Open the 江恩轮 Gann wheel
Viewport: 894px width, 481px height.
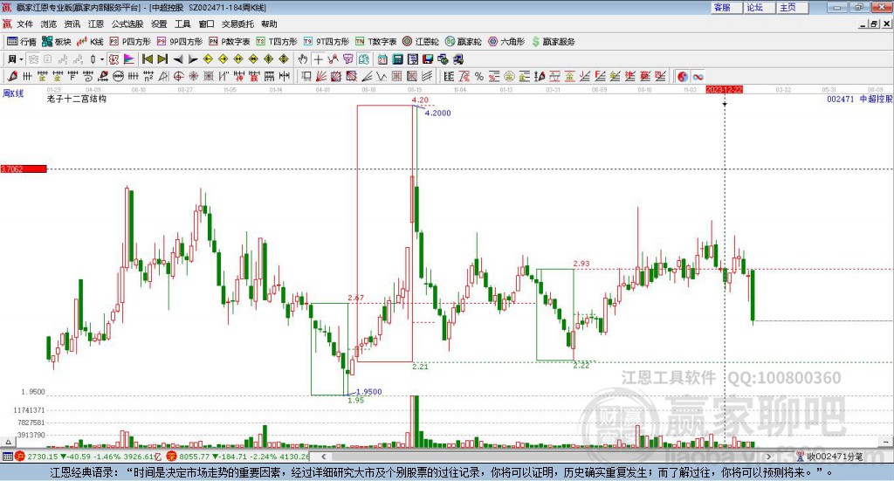tap(420, 42)
